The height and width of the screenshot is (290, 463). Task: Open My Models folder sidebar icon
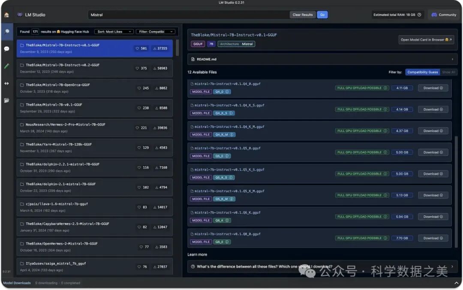pos(6,100)
